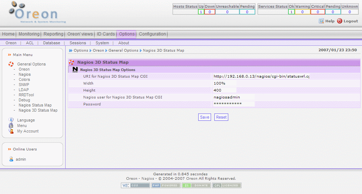Click the Help link
This screenshot has height=194, width=362.
(330, 21)
